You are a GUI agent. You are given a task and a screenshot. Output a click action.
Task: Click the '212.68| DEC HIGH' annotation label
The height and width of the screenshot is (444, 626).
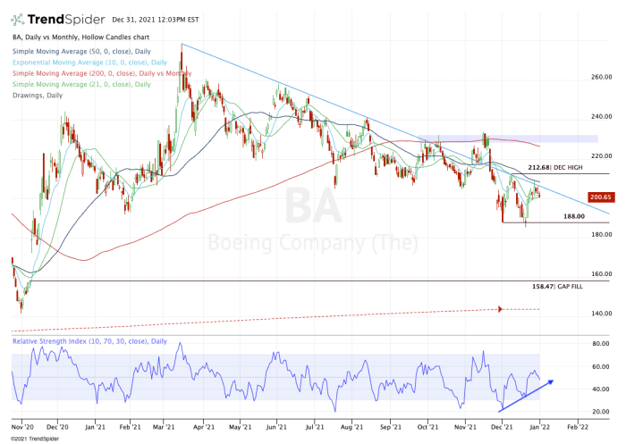coord(555,168)
